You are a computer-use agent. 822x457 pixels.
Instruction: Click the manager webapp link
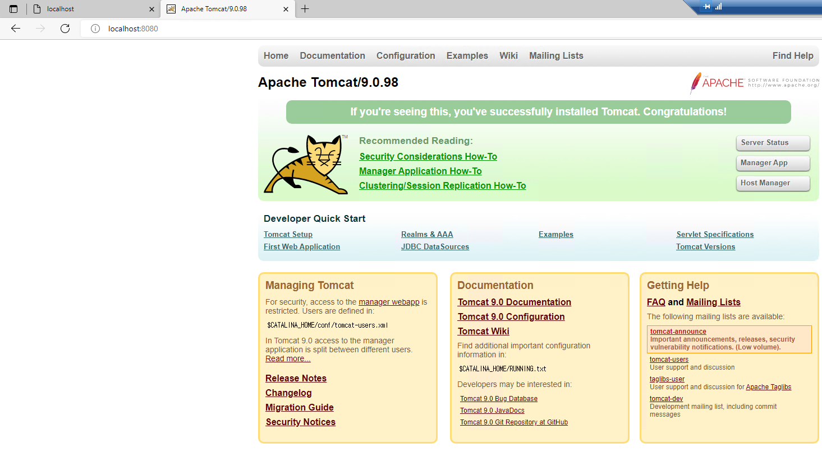pos(389,302)
